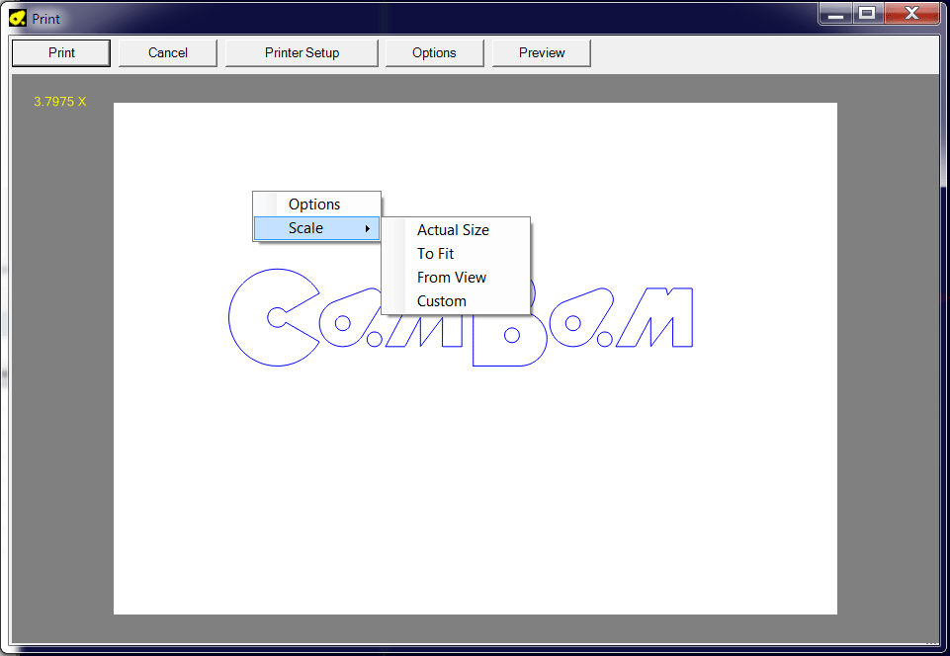Choose Options from the context menu
This screenshot has width=950, height=656.
pos(315,205)
